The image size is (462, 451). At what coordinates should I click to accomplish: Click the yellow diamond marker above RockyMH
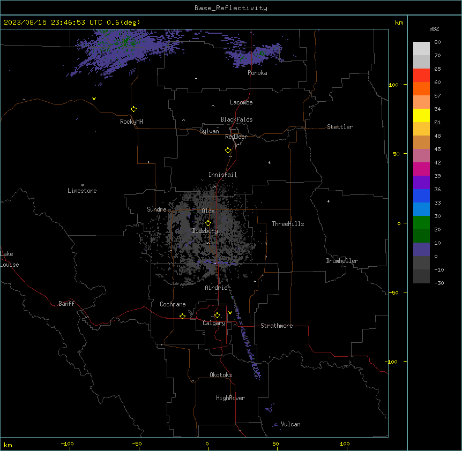click(134, 109)
